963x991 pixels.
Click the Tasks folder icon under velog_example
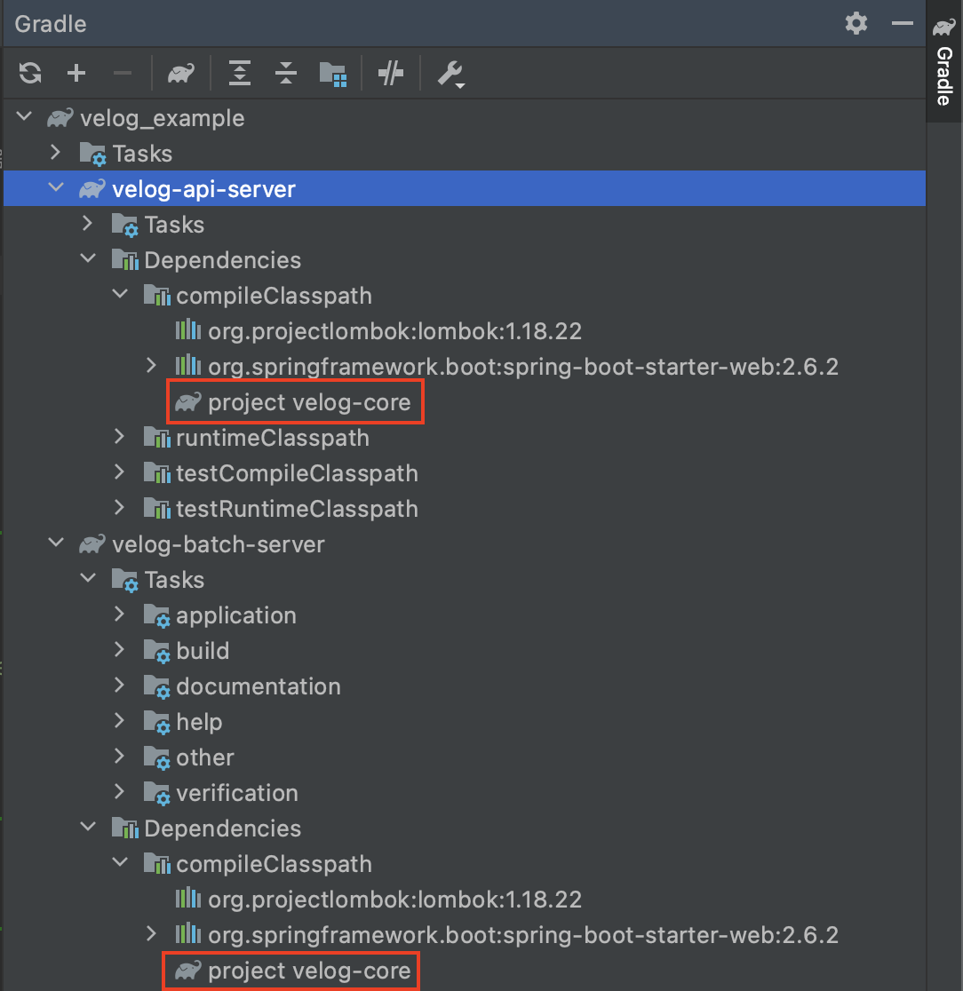93,155
